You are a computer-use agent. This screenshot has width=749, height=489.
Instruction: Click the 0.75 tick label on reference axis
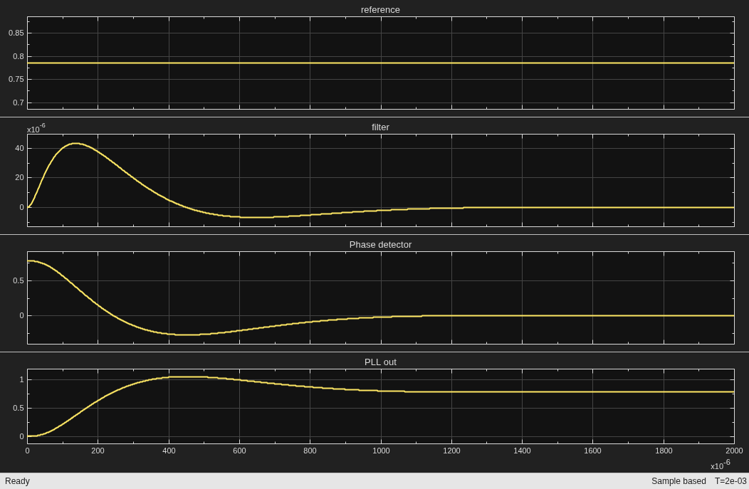click(16, 79)
